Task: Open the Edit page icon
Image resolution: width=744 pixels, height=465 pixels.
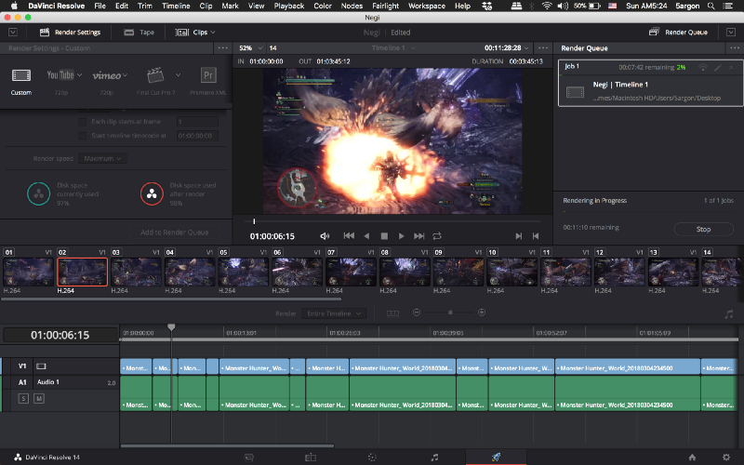Action: pyautogui.click(x=311, y=458)
